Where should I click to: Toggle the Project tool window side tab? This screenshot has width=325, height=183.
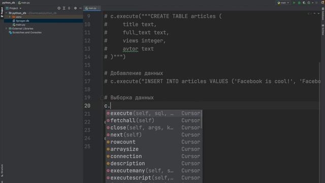point(2,12)
